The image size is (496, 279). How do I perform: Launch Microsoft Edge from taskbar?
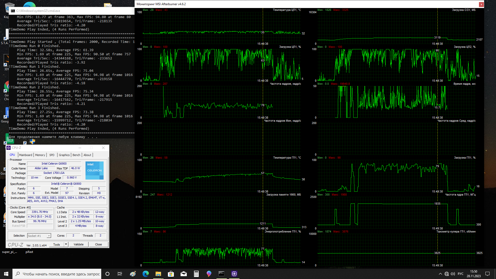[146, 274]
